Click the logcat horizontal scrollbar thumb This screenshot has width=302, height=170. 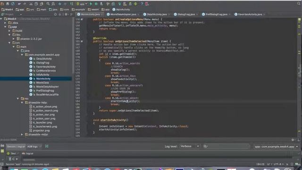[29, 160]
